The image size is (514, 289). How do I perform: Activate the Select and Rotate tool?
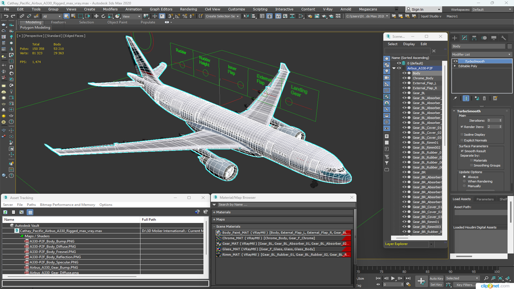[103, 16]
